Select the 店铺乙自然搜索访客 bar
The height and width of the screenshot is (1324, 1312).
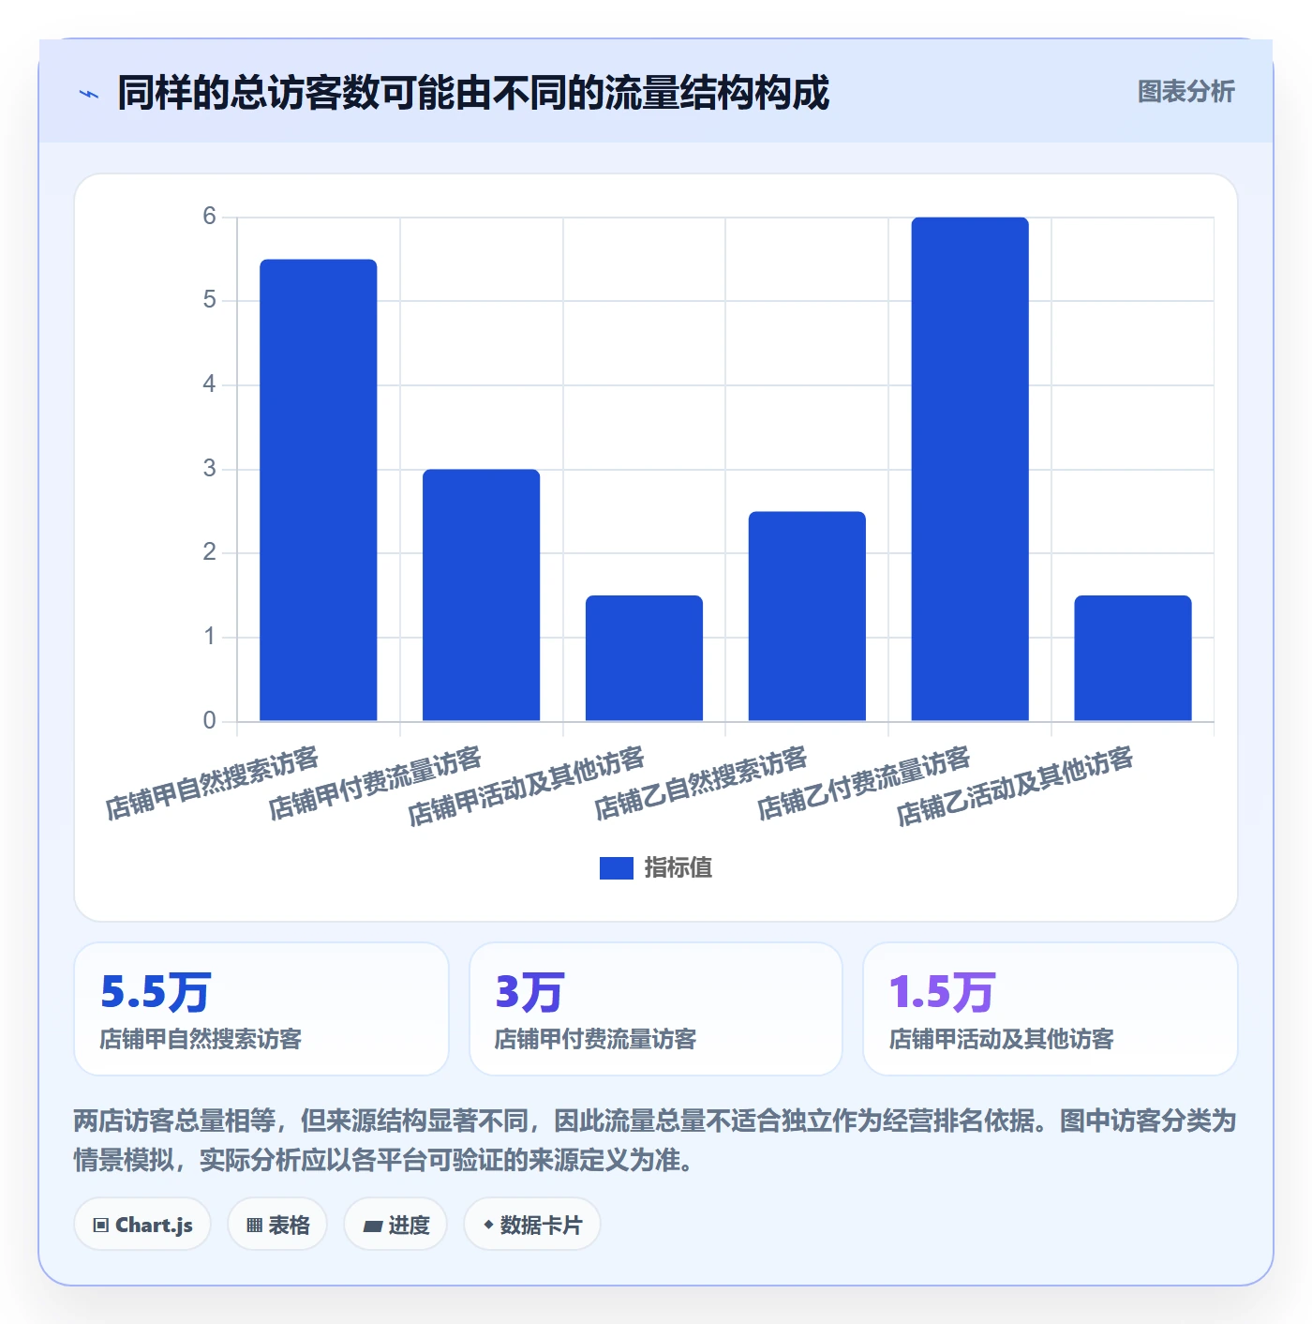[807, 616]
